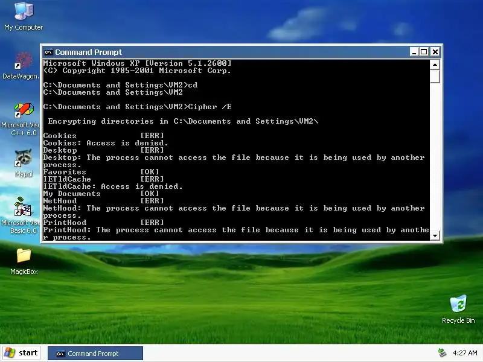Click the Command Prompt window title text

88,52
